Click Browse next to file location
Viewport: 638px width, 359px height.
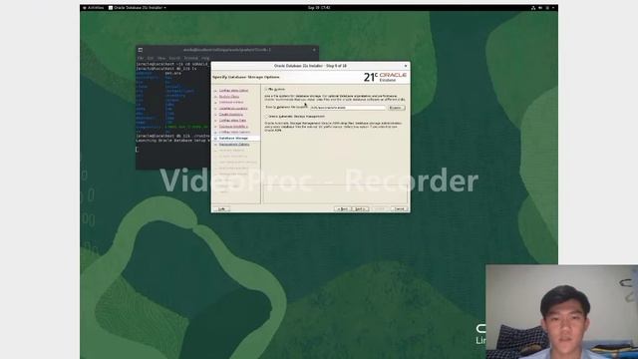396,108
